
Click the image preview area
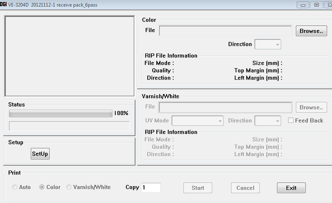[x=69, y=56]
